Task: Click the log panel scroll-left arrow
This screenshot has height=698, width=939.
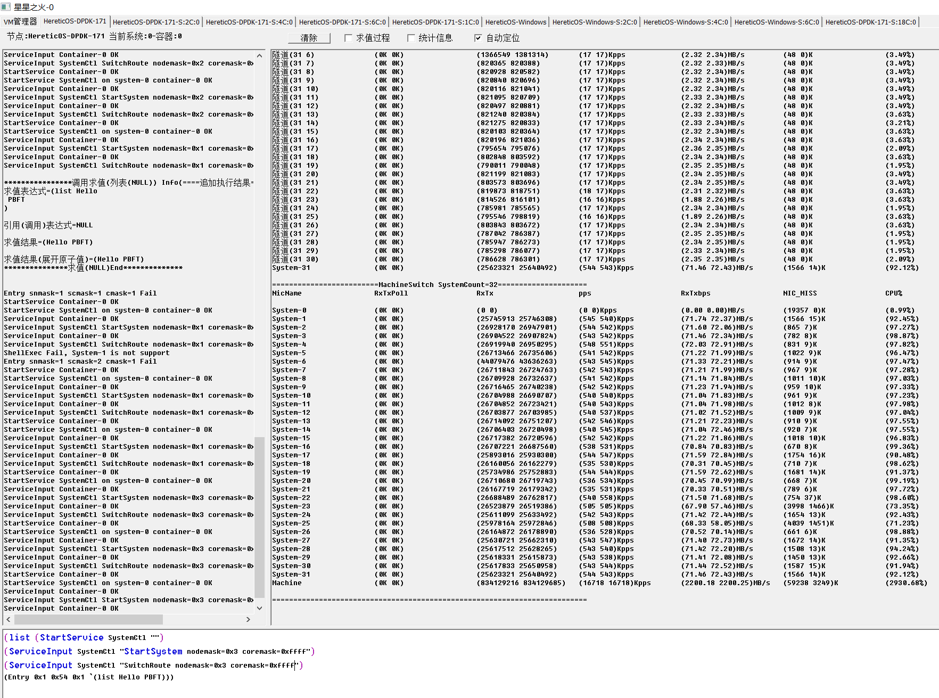Action: (8, 619)
